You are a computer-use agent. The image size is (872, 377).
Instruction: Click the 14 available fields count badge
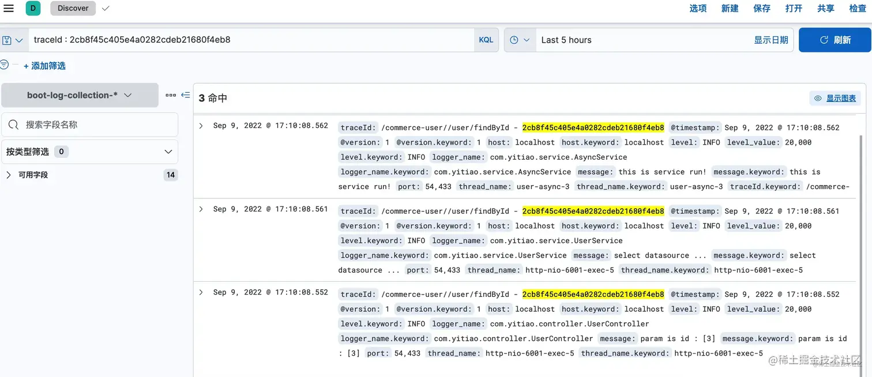point(171,175)
